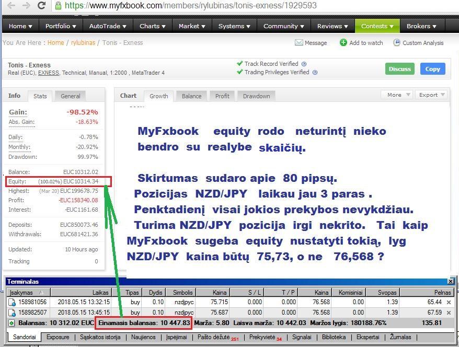Viewport: 459px width, 347px height.
Task: Click the green plus Add to watch icon
Action: pos(343,43)
